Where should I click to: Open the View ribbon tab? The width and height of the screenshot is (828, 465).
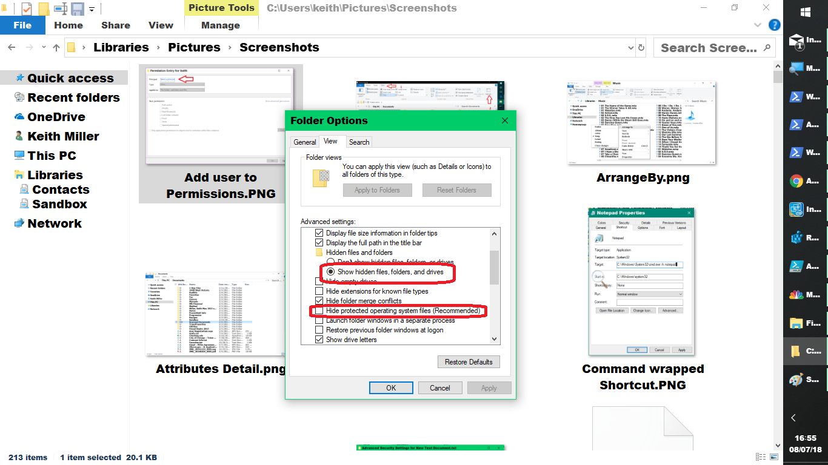tap(161, 25)
